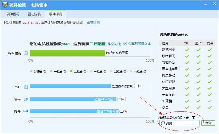The height and width of the screenshot is (134, 219).
Task: Click the 二档配置 result text in headline
Action: pos(97,44)
